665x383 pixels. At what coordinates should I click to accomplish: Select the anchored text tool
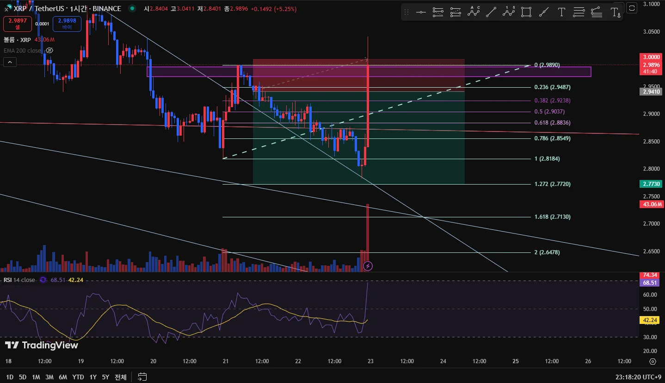pos(616,12)
